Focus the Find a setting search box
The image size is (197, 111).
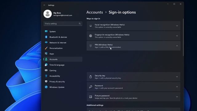point(63,23)
